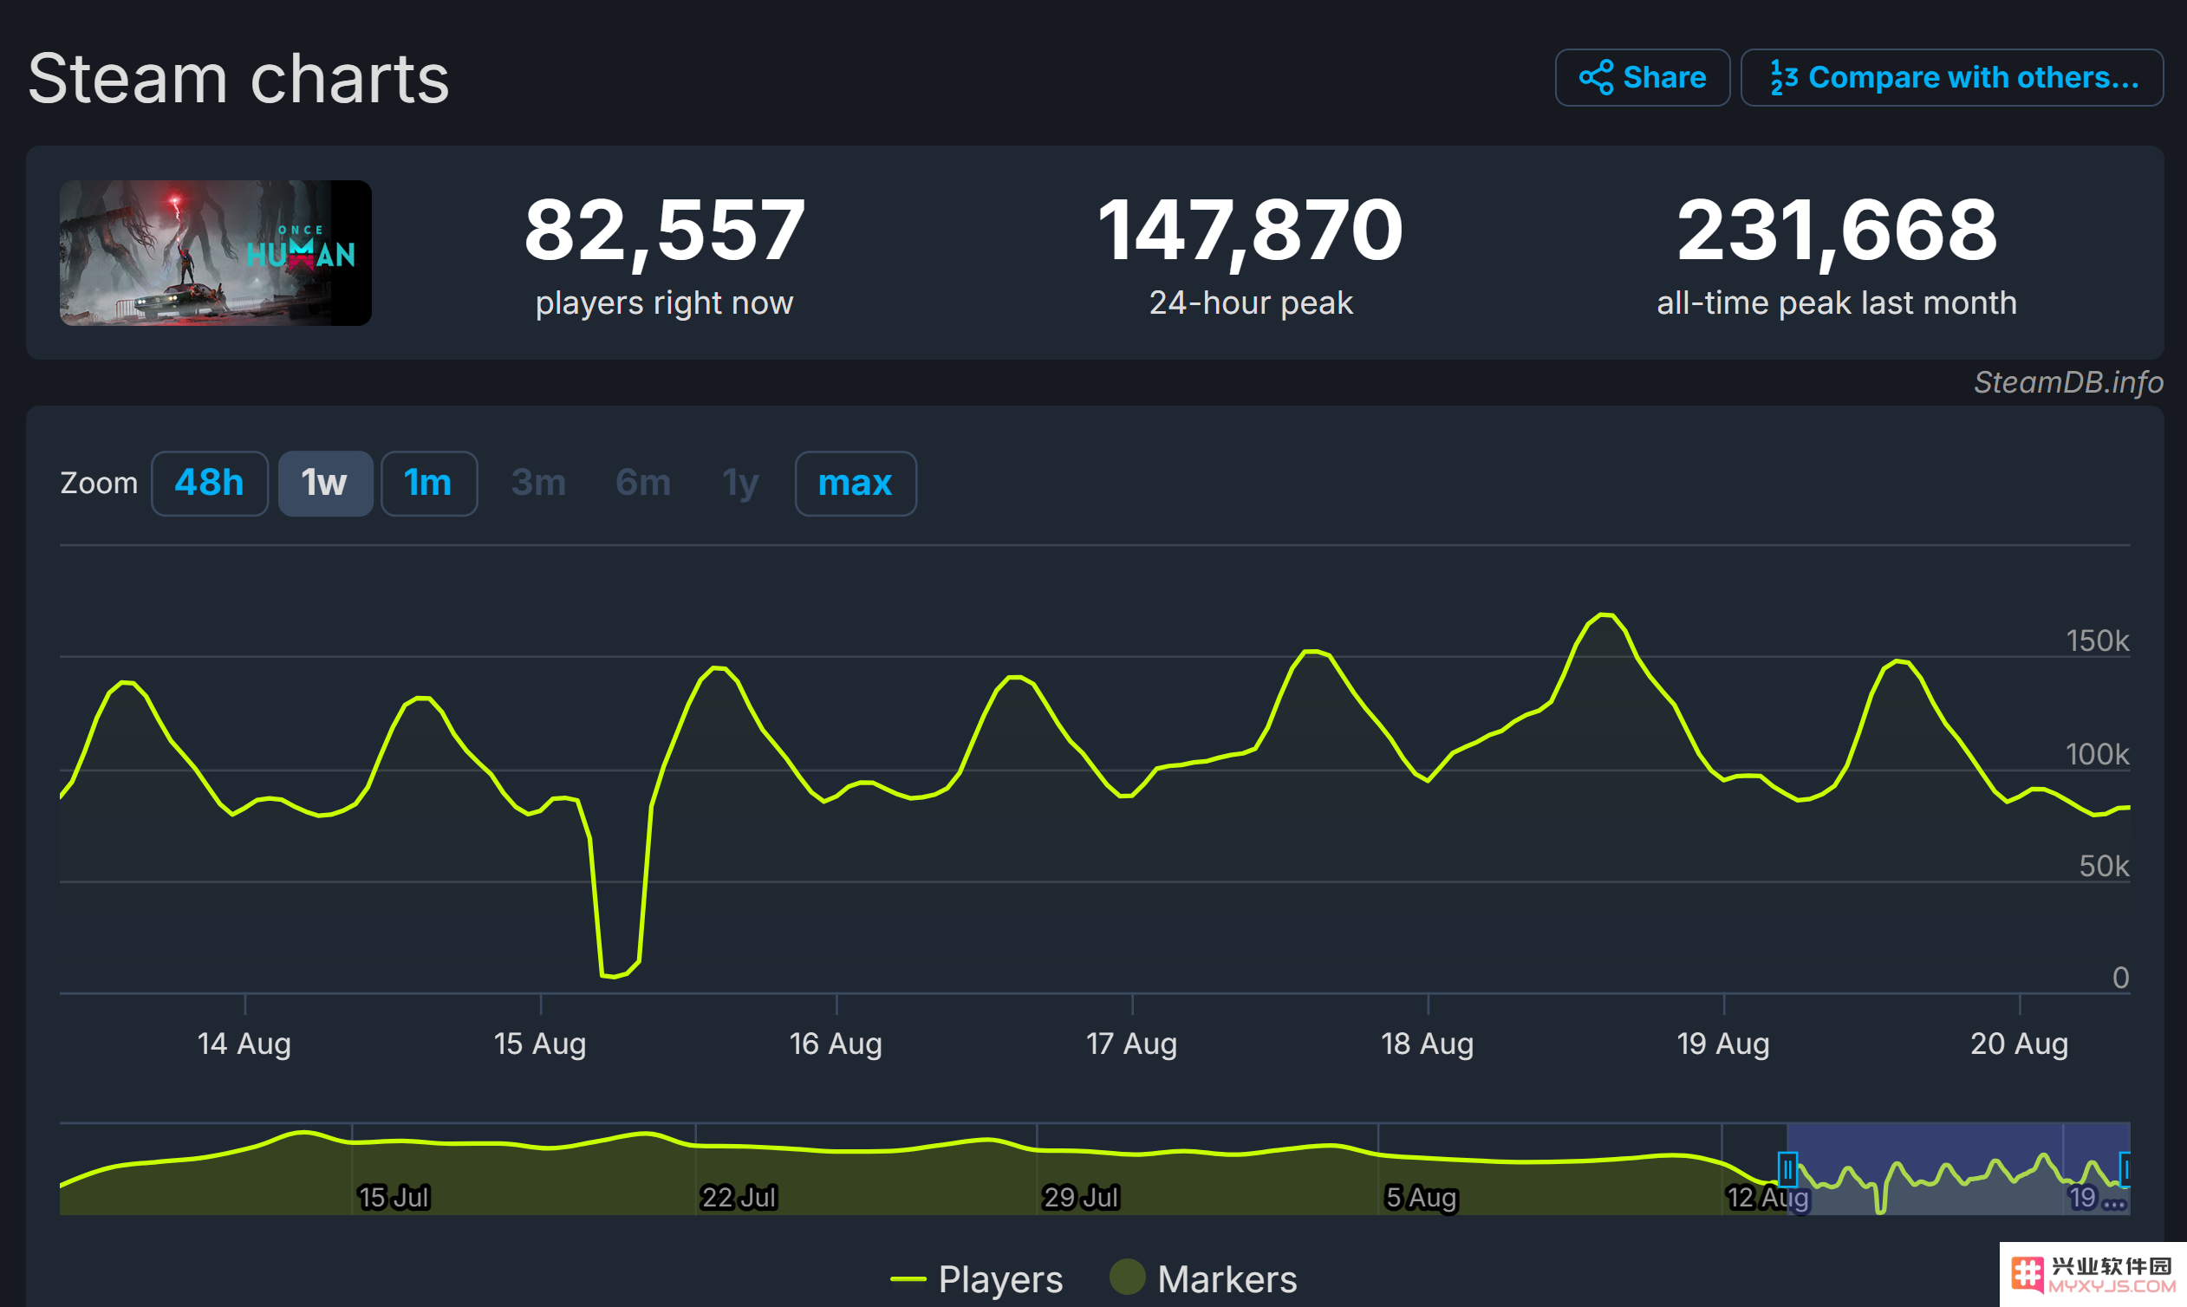Screen dimensions: 2187x1307
Task: Click the share network icon
Action: 1596,77
